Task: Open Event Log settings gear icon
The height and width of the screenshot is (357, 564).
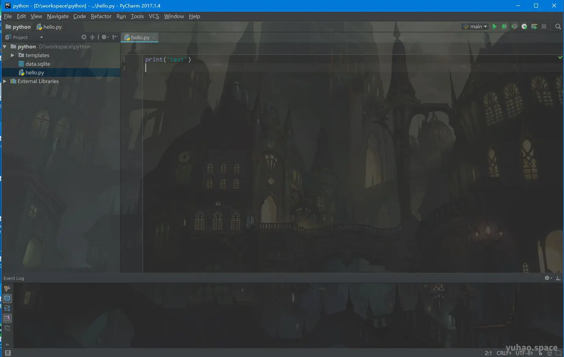Action: pos(547,278)
